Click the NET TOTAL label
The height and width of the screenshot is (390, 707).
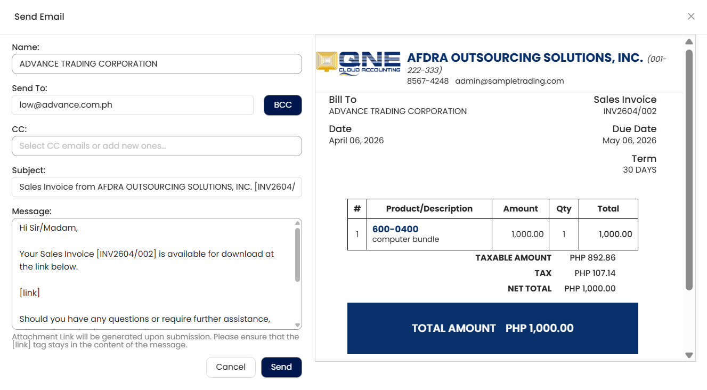tap(530, 289)
